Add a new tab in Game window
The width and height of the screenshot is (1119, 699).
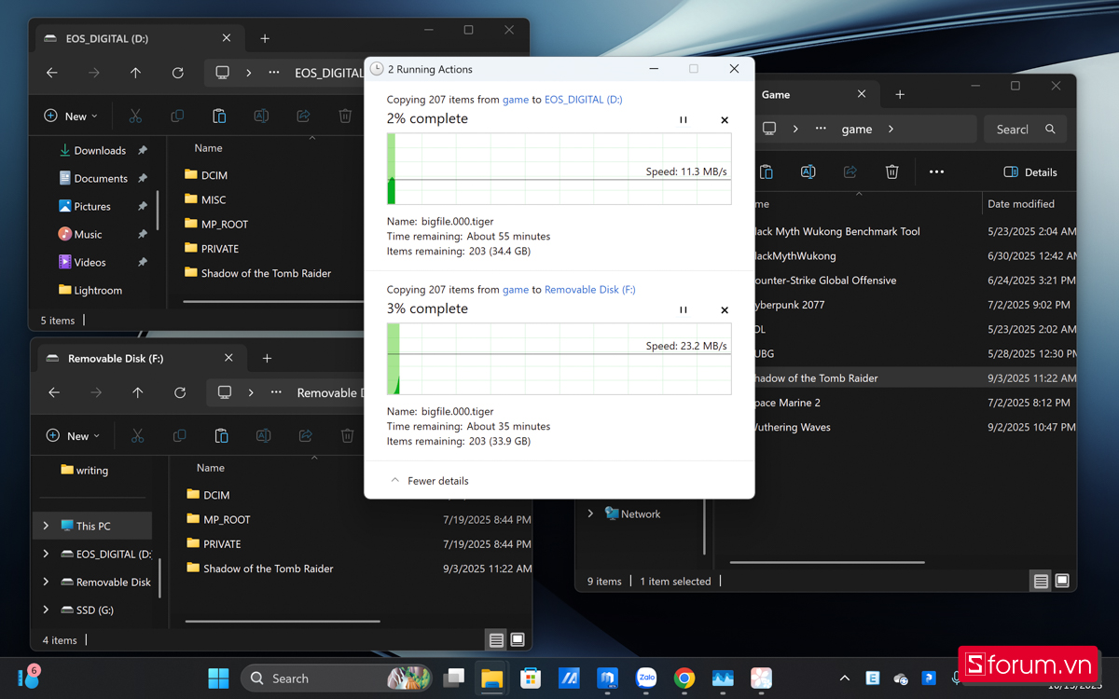tap(900, 95)
